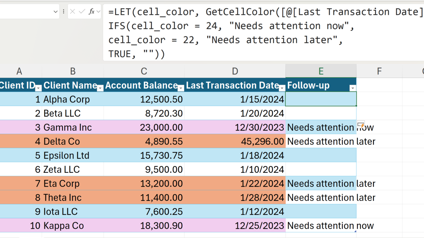
Task: Click the options icon beside Gamma Inc's follow-up
Action: pyautogui.click(x=361, y=125)
